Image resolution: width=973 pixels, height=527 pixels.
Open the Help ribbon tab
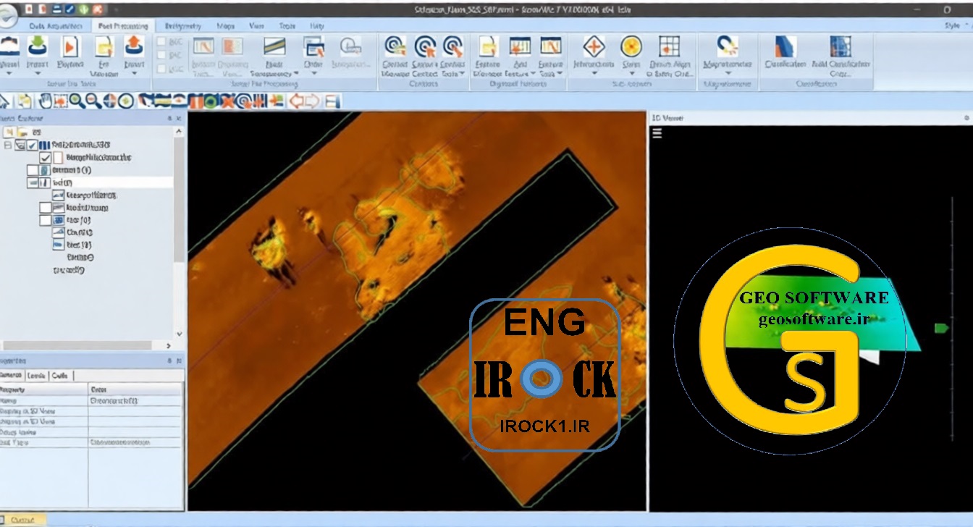[317, 26]
